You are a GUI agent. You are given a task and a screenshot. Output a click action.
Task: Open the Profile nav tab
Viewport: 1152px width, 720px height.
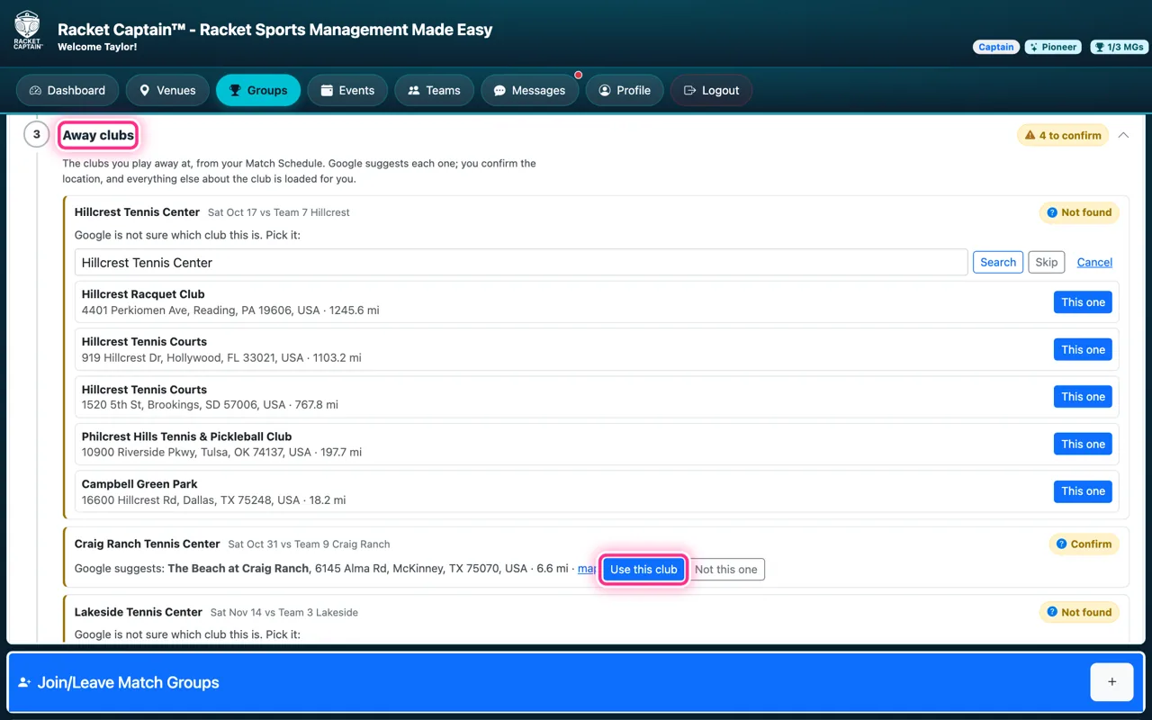tap(625, 90)
